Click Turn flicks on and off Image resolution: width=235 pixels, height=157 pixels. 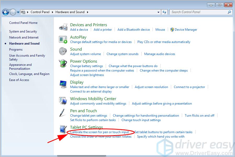(x=199, y=115)
